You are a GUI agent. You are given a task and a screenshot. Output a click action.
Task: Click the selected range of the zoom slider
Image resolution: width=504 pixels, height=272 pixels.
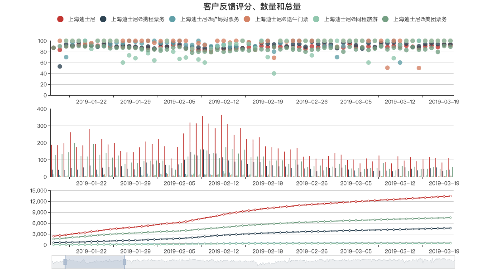point(95,262)
